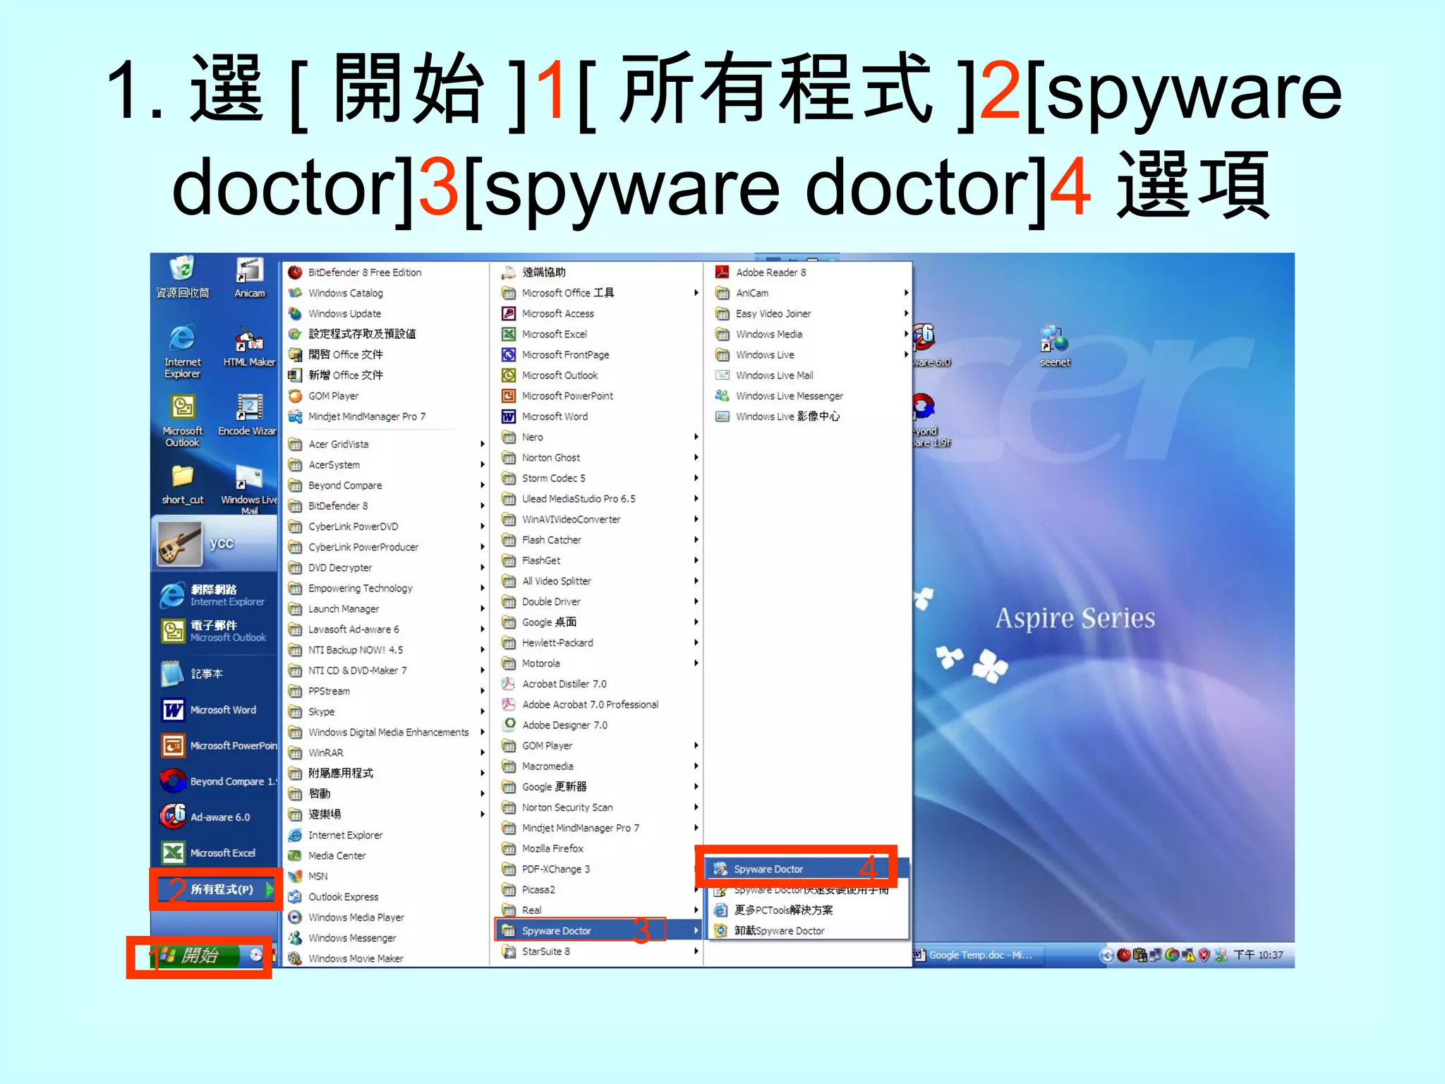Open the All Programs (所有程式) menu
Viewport: 1445px width, 1084px height.
pos(216,889)
